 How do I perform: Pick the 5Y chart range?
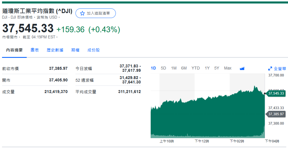coord(217,68)
